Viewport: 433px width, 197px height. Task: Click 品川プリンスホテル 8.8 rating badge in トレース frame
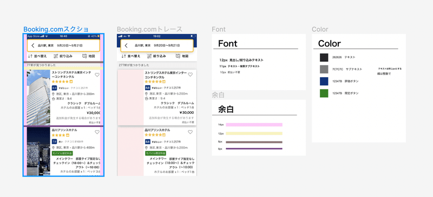(x=148, y=141)
